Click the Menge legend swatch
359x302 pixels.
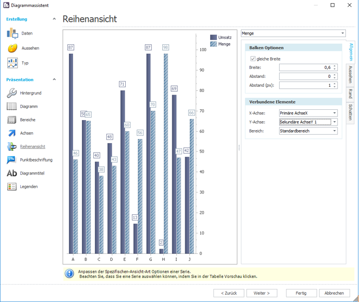213,44
